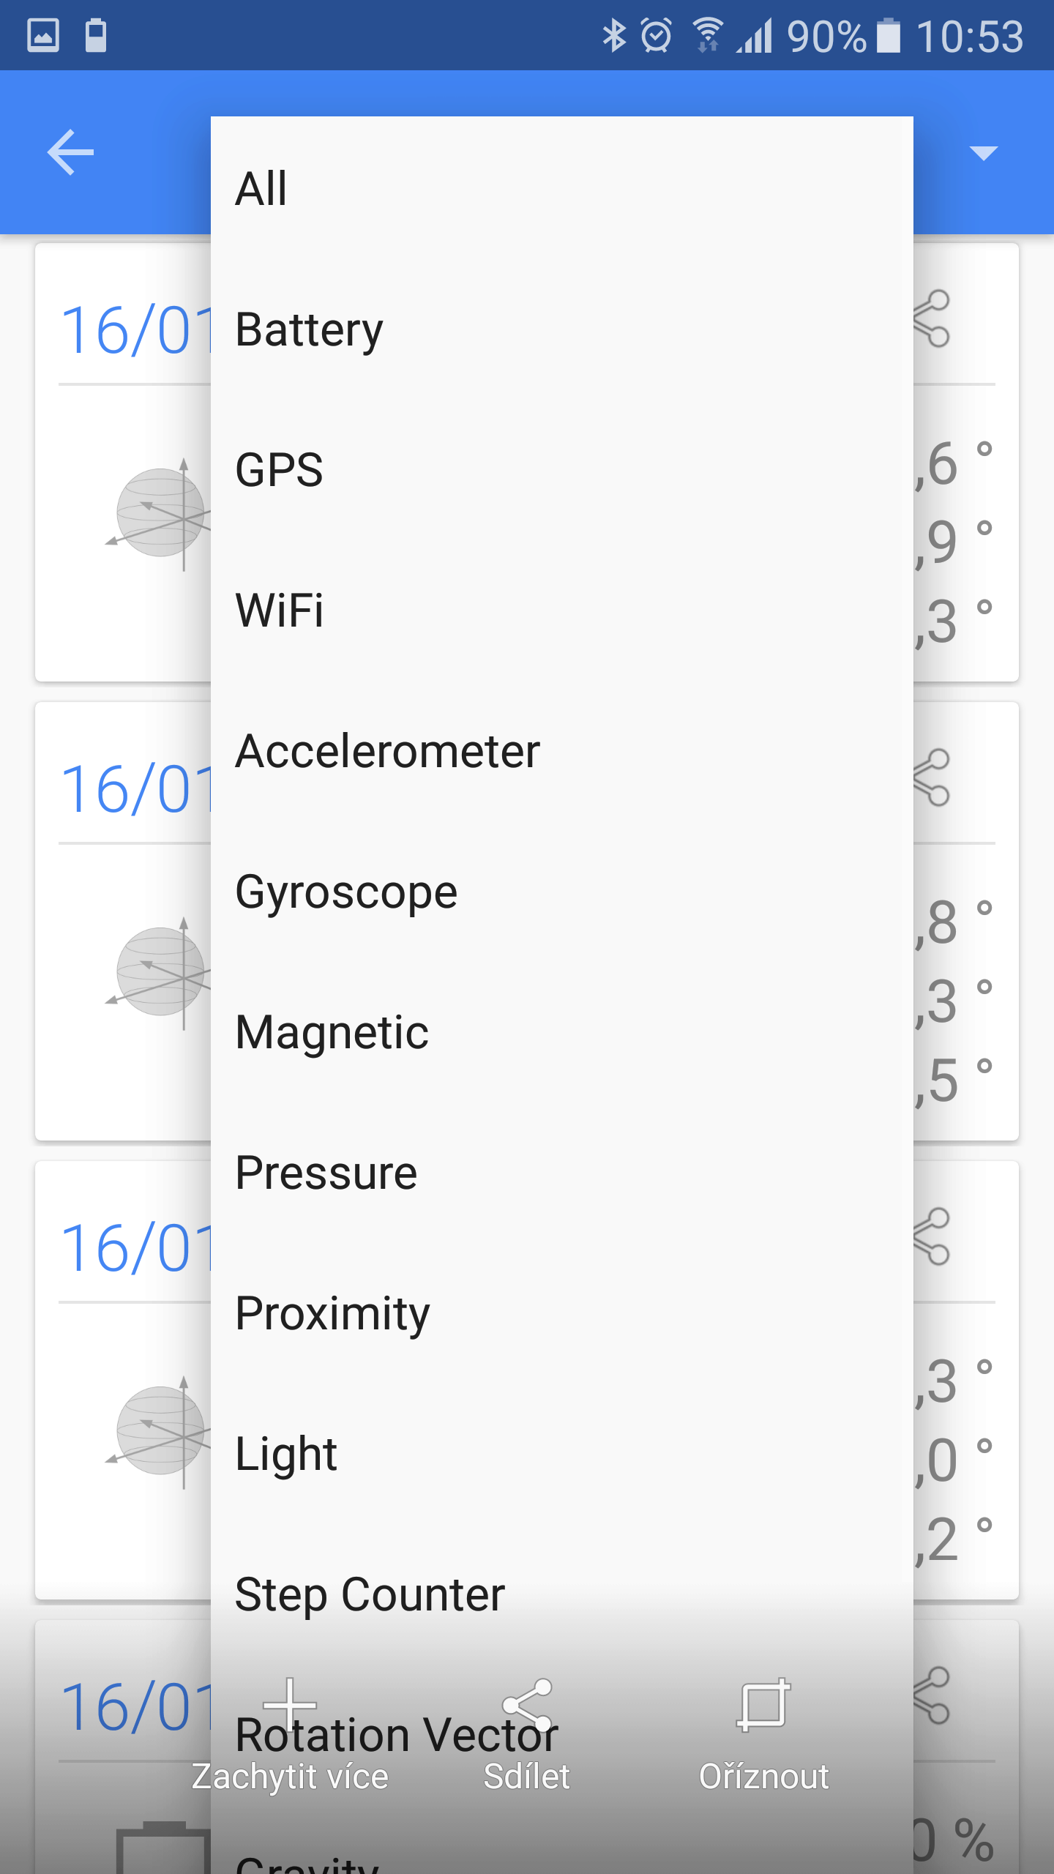Share the first sensor record
This screenshot has height=1874, width=1054.
(x=934, y=319)
